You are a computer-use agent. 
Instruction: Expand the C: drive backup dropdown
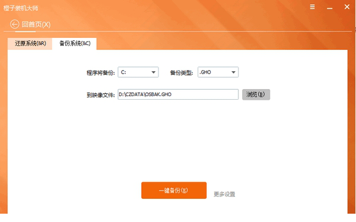click(x=138, y=72)
